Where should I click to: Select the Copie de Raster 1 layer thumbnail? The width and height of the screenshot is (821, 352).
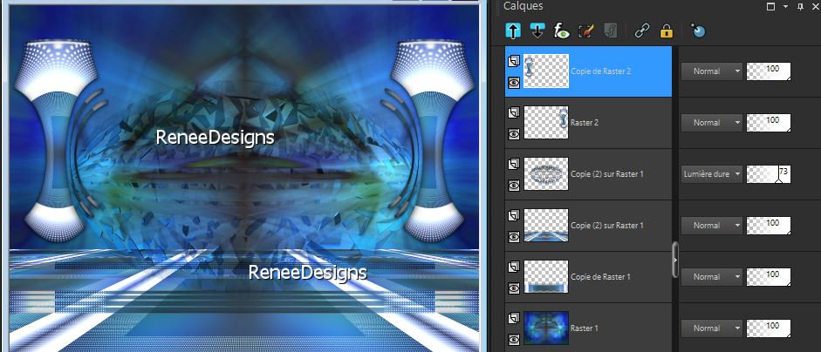[x=546, y=275]
